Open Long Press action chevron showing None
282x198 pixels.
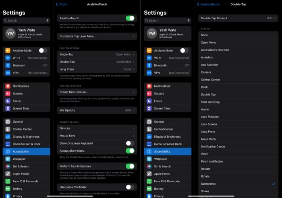pos(134,69)
